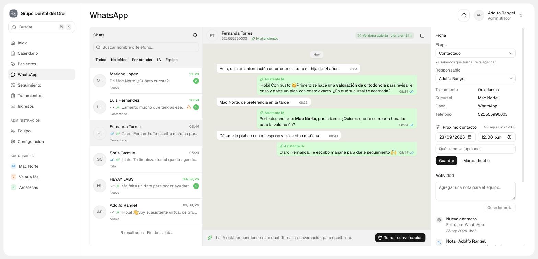Click the unread badge on HEYAY LABS chat
The image size is (538, 259).
(x=196, y=186)
